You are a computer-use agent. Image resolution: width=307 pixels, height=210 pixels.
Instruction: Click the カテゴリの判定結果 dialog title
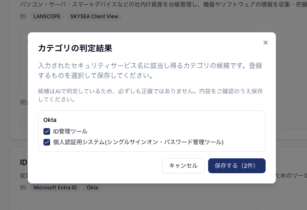(x=75, y=48)
